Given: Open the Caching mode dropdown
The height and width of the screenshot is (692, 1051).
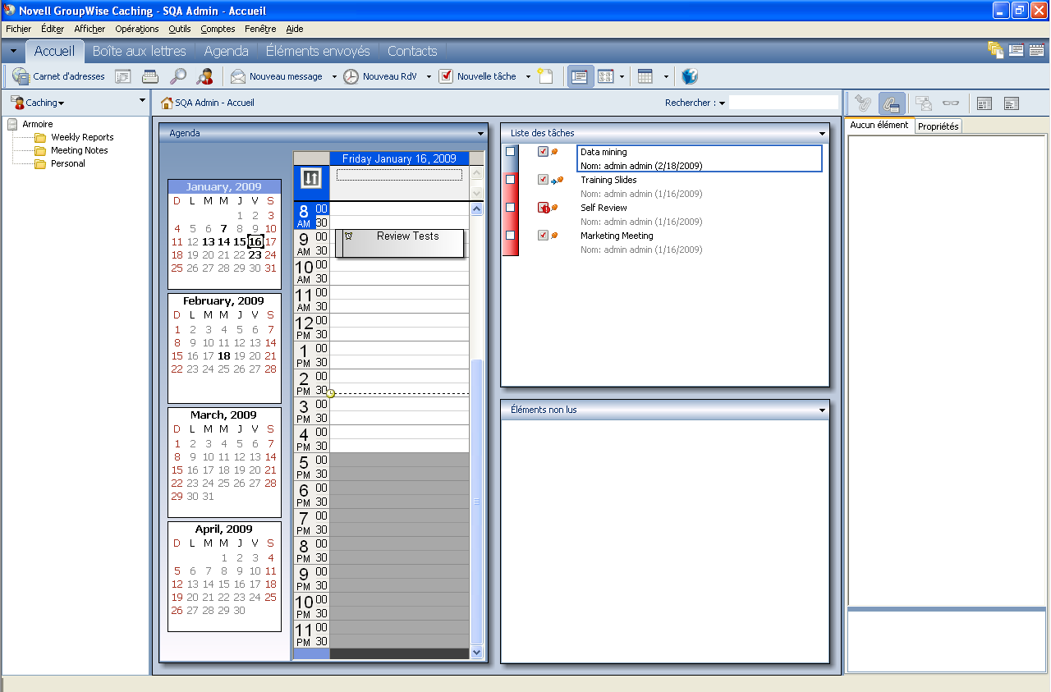Looking at the screenshot, I should (x=38, y=103).
